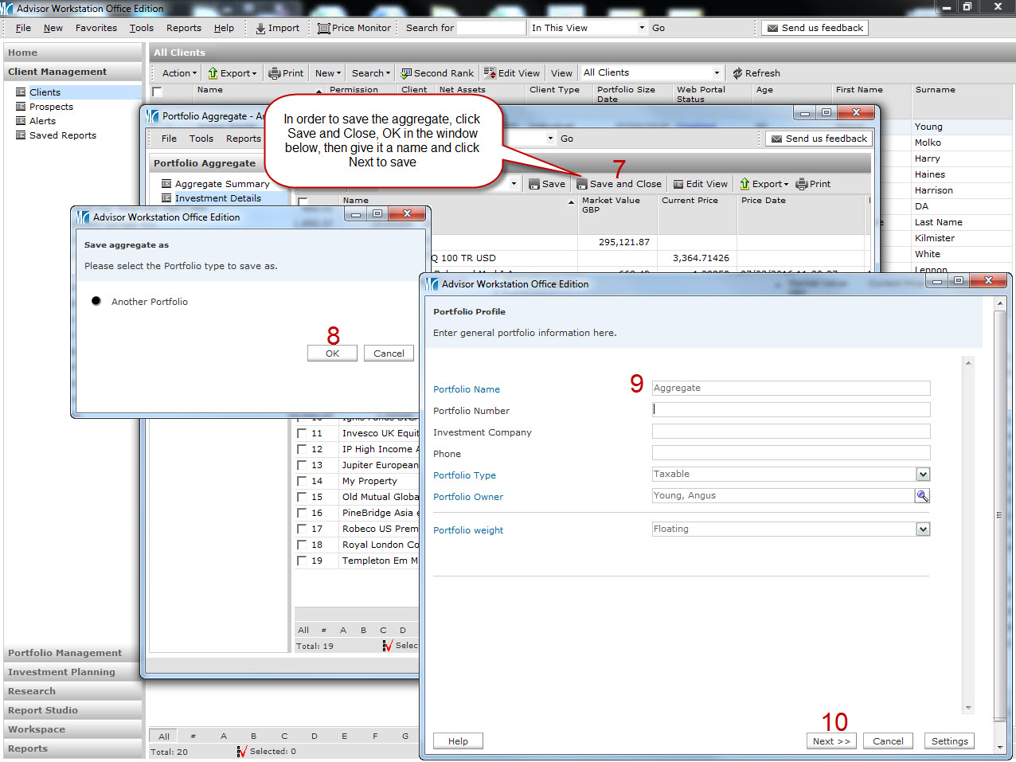Open Portfolio Owner search magnifier icon
This screenshot has height=762, width=1016.
(x=922, y=496)
